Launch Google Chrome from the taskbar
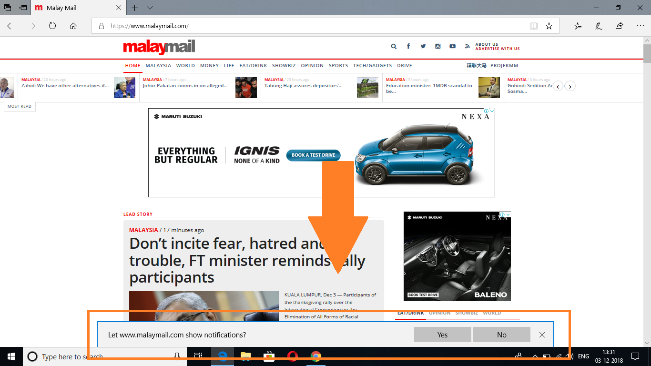This screenshot has height=366, width=651. click(x=315, y=356)
